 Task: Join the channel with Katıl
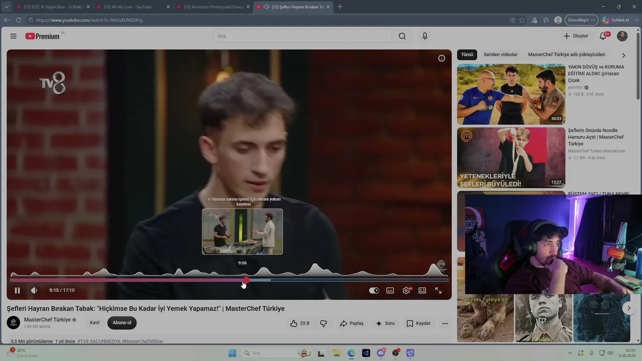[x=95, y=322]
